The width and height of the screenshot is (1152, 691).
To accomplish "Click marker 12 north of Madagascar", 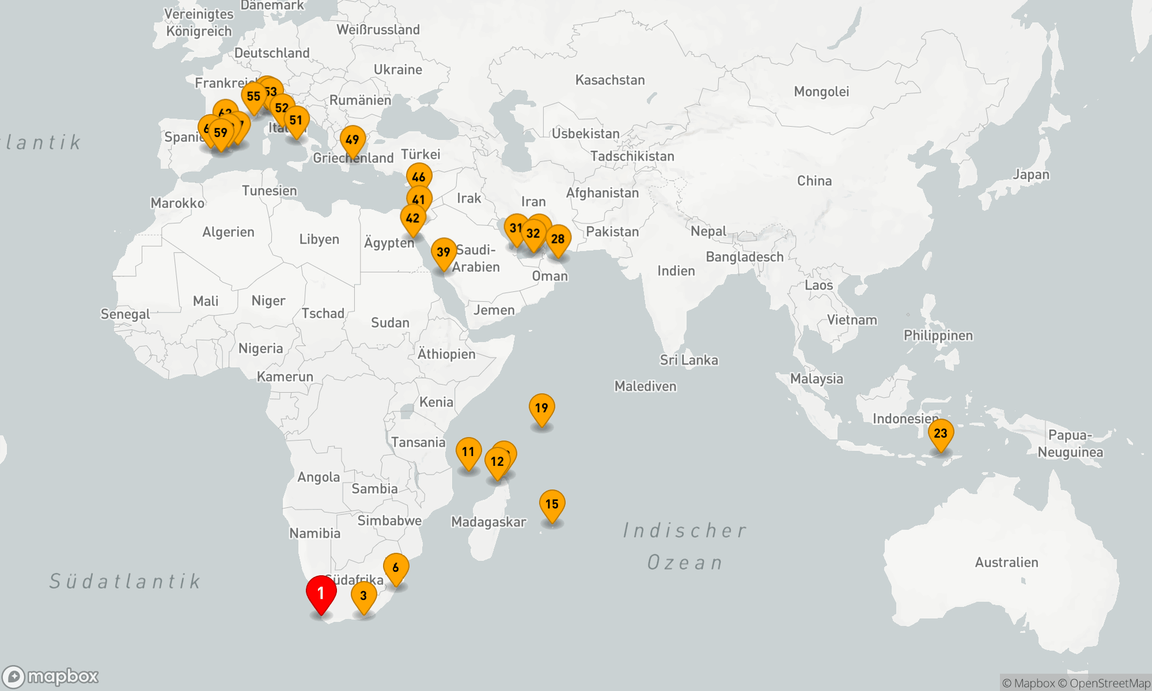I will 497,461.
